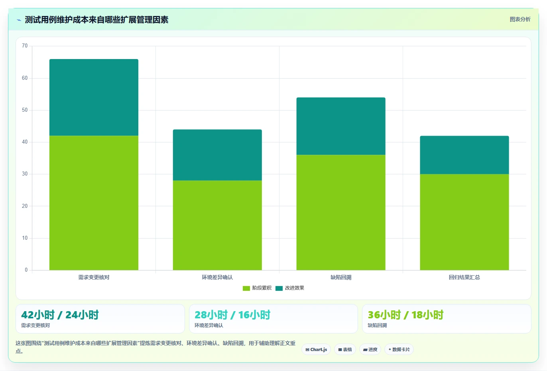547x371 pixels.
Task: Click the y-axis value 20
Action: 25,206
